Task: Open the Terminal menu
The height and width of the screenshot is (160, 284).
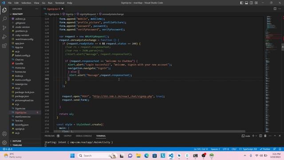Action: click(59, 3)
